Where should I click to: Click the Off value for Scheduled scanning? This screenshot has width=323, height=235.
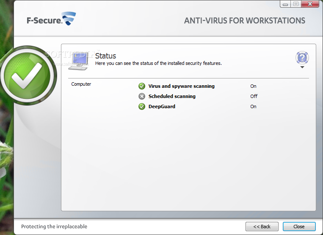point(254,96)
